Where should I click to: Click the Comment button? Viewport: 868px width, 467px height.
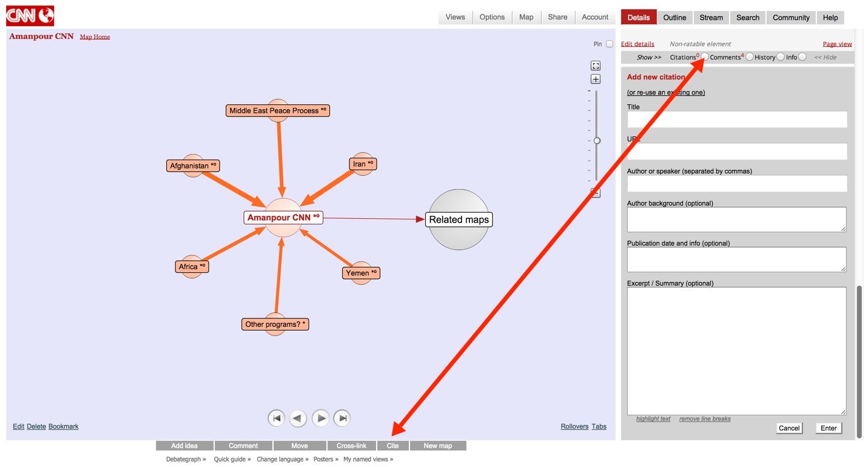243,446
